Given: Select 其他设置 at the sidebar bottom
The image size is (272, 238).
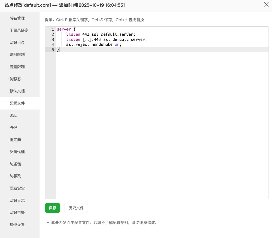Looking at the screenshot, I should (x=17, y=225).
